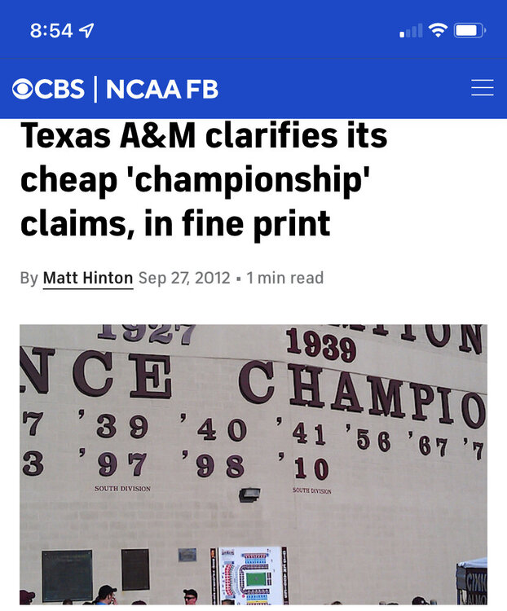Screen dimensions: 507x611
Task: Tap the battery indicator icon
Action: point(470,31)
